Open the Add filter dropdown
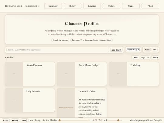This screenshot has height=123, width=164. [x=116, y=50]
